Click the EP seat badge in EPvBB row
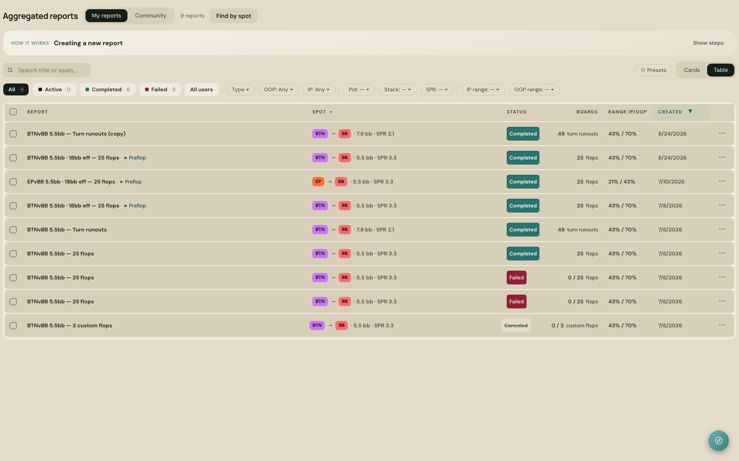This screenshot has height=461, width=739. pos(318,182)
